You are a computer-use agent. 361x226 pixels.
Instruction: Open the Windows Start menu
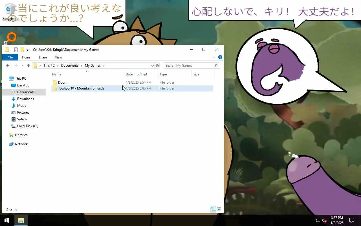(x=7, y=220)
